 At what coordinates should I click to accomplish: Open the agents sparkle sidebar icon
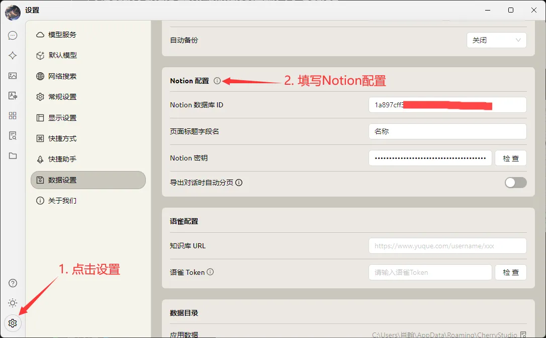(13, 56)
